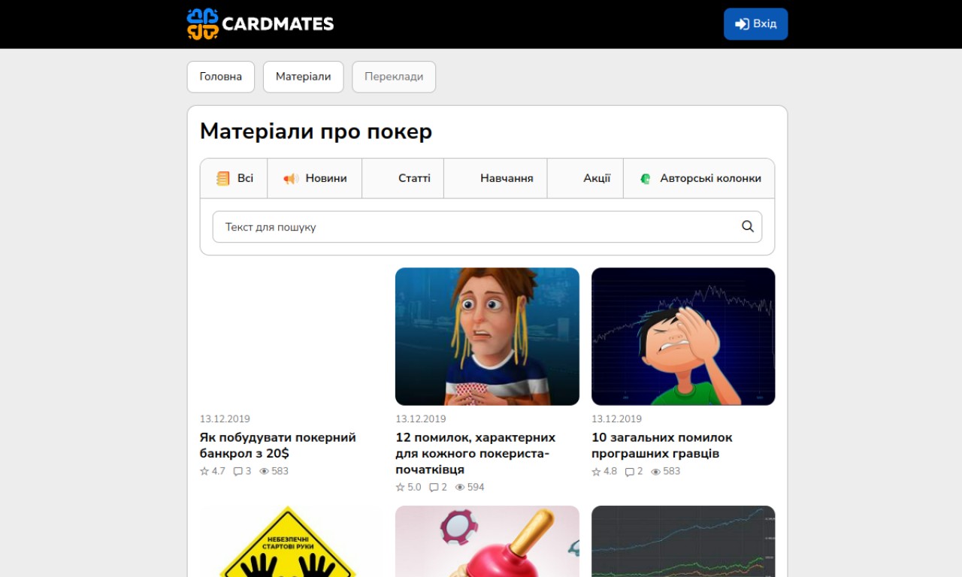Click the notebook icon beside Всі
Viewport: 962px width, 577px height.
click(x=223, y=178)
